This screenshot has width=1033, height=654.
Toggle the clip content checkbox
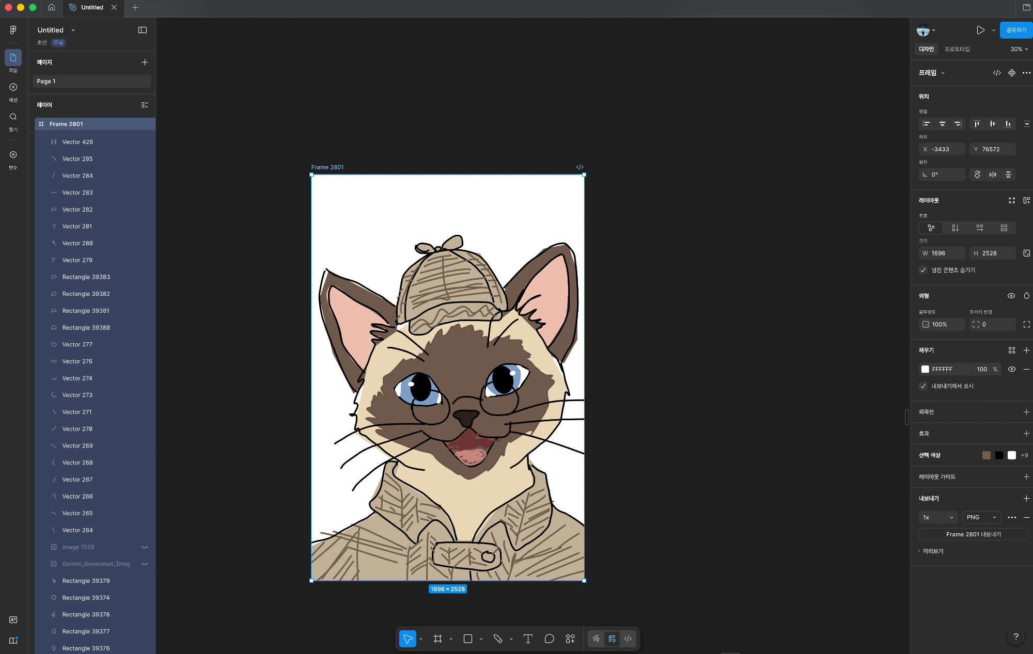[923, 270]
